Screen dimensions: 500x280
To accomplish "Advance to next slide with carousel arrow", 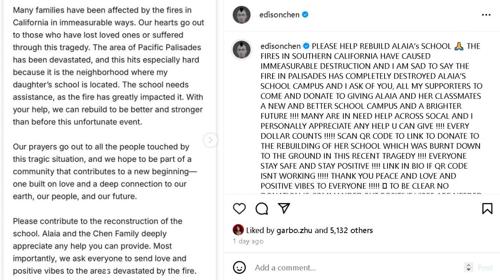I will [x=210, y=140].
